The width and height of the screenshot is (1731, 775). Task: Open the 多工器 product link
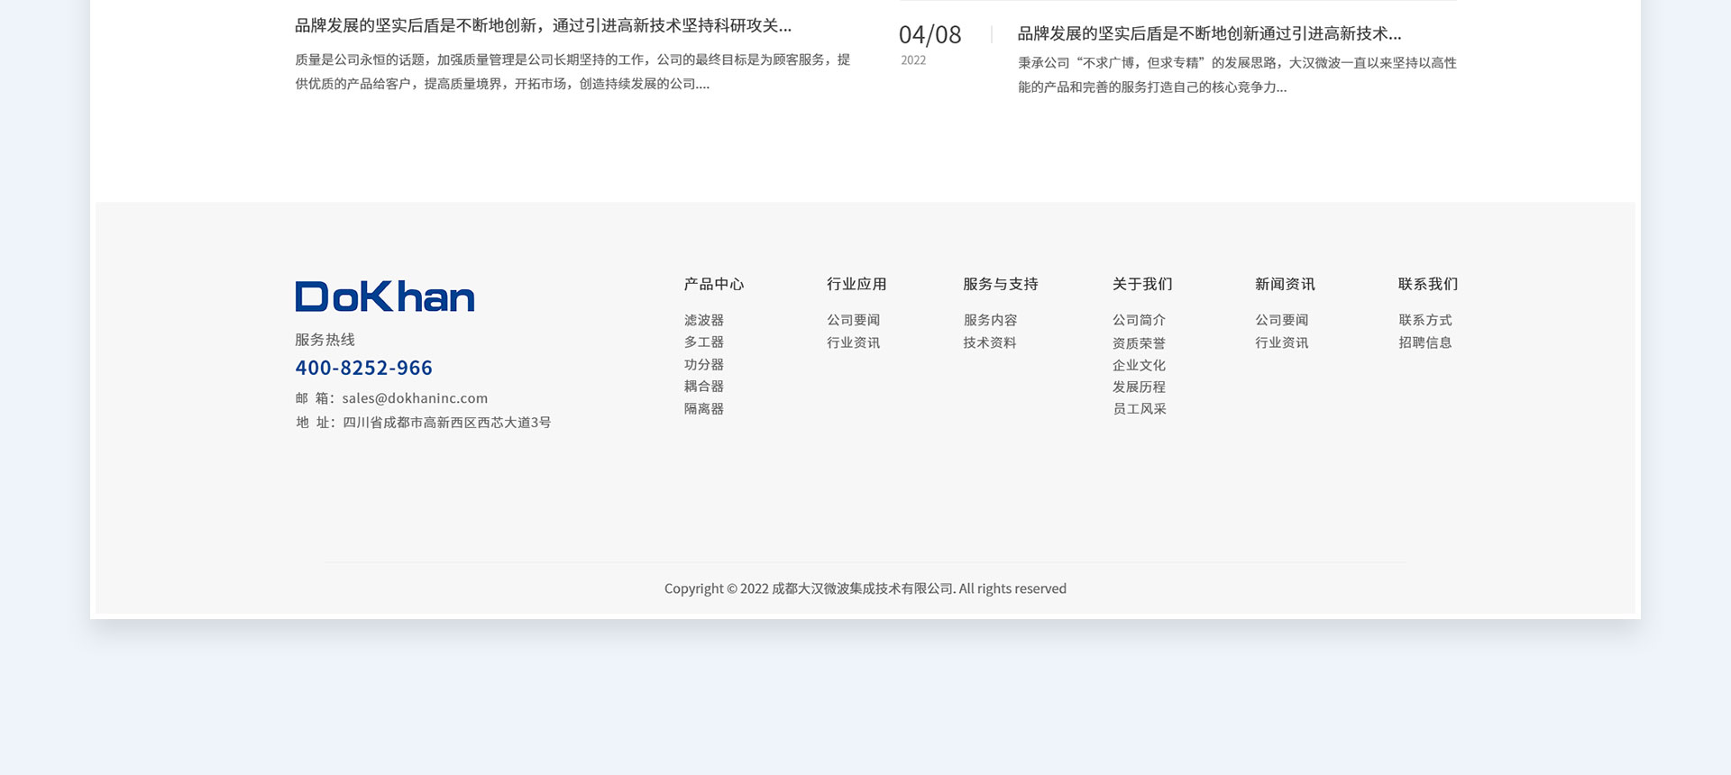tap(703, 342)
